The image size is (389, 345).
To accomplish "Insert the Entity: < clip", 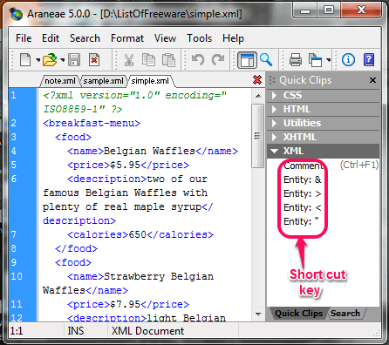I will [303, 207].
